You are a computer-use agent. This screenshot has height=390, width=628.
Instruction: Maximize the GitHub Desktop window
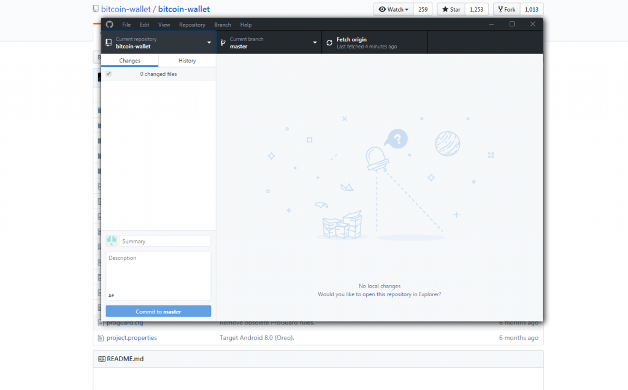pyautogui.click(x=512, y=24)
